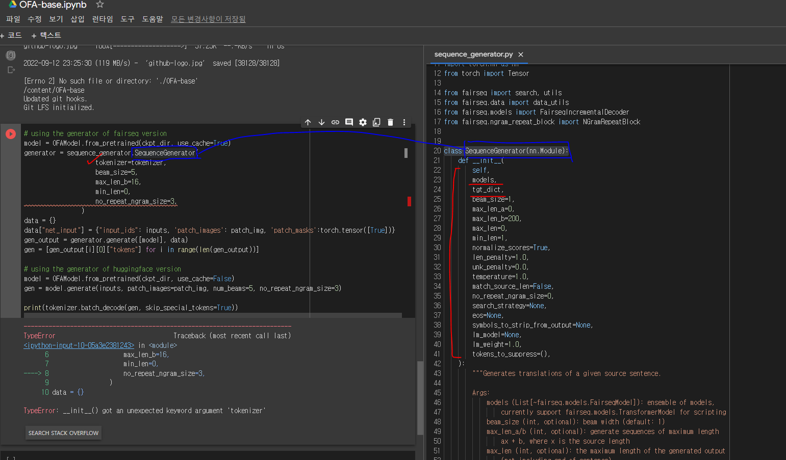Viewport: 786px width, 460px height.
Task: Move the selected cell up
Action: coord(308,122)
